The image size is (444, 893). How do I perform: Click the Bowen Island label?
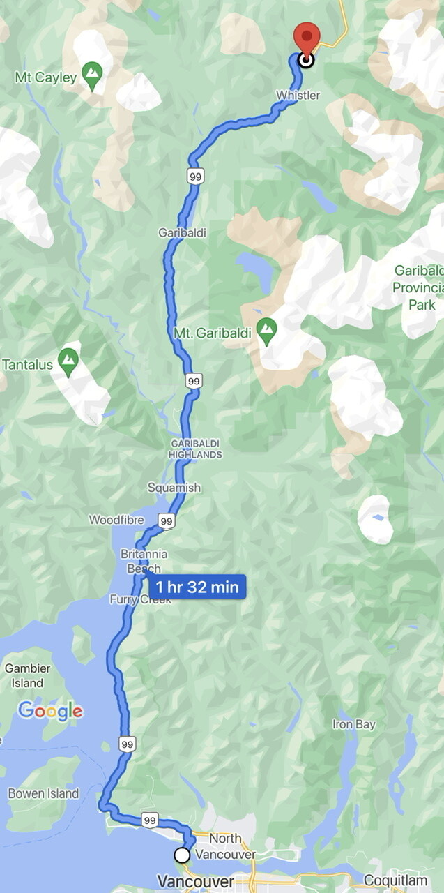pos(43,793)
